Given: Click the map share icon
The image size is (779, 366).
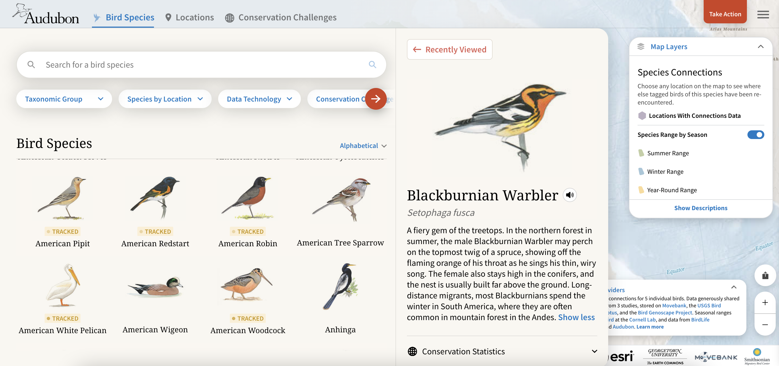Looking at the screenshot, I should coord(765,275).
